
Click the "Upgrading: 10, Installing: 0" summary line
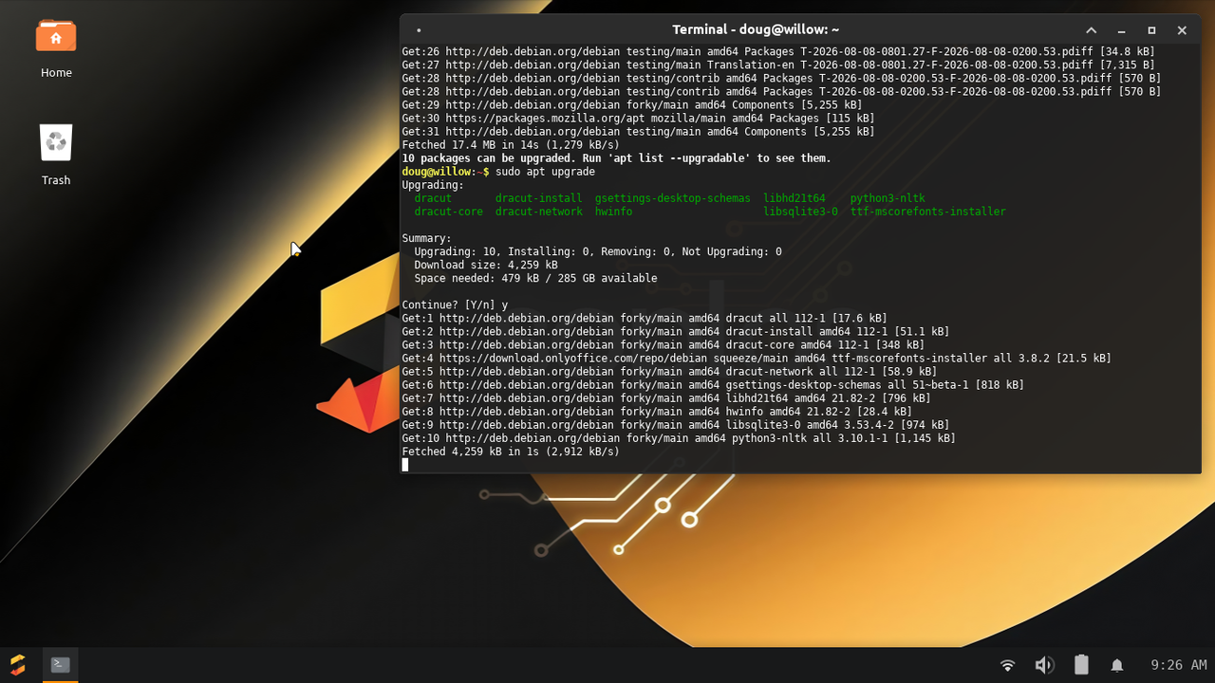point(598,251)
